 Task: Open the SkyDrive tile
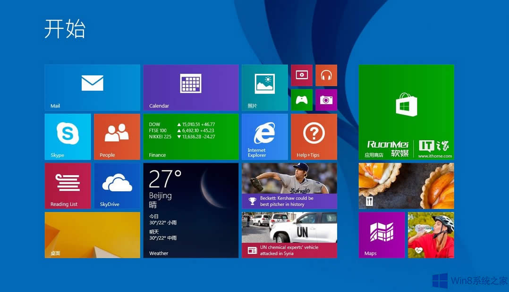click(117, 185)
